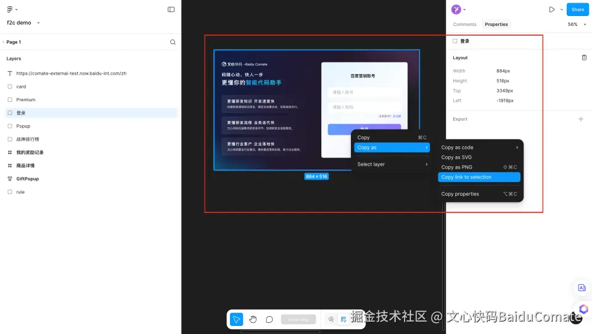Select the rule layer
The image size is (592, 334).
click(20, 192)
